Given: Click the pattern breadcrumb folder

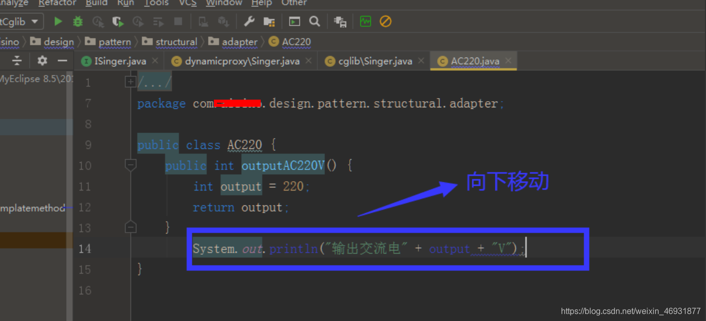Looking at the screenshot, I should coord(108,42).
